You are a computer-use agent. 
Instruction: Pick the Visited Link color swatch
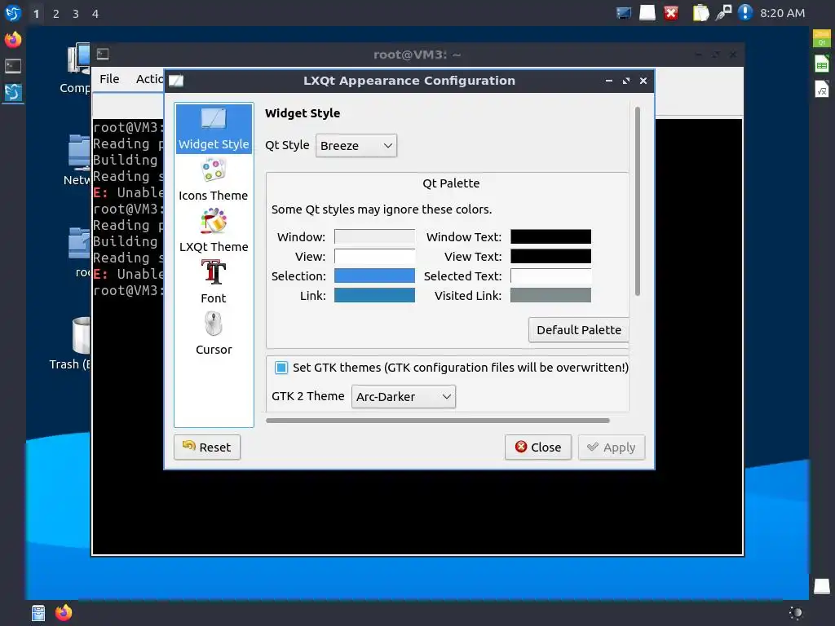[x=550, y=295]
